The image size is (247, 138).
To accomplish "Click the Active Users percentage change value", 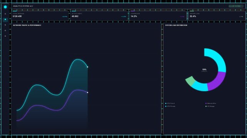I will coord(123,16).
